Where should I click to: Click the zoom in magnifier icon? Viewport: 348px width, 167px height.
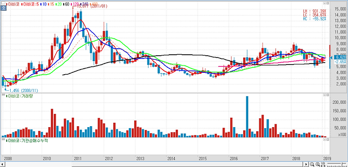point(317,164)
